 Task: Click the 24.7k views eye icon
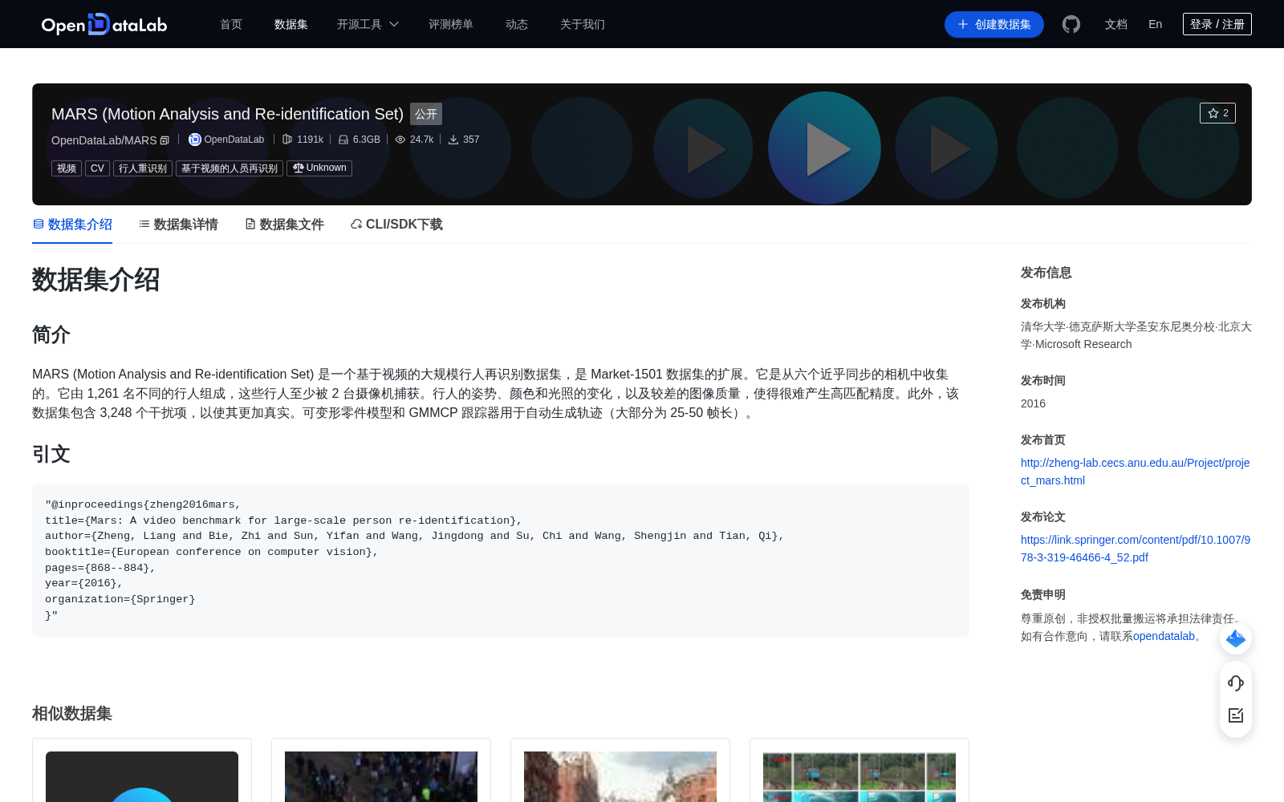point(400,140)
